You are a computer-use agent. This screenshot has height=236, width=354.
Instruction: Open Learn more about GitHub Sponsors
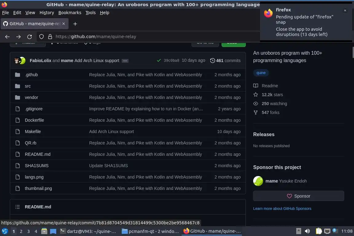282,209
